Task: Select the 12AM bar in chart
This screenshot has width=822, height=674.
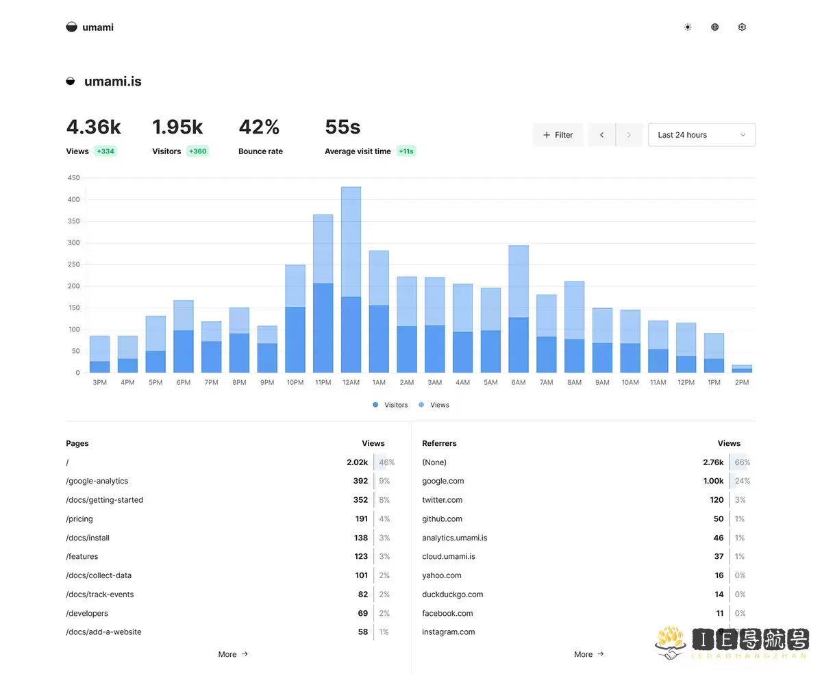Action: (351, 279)
